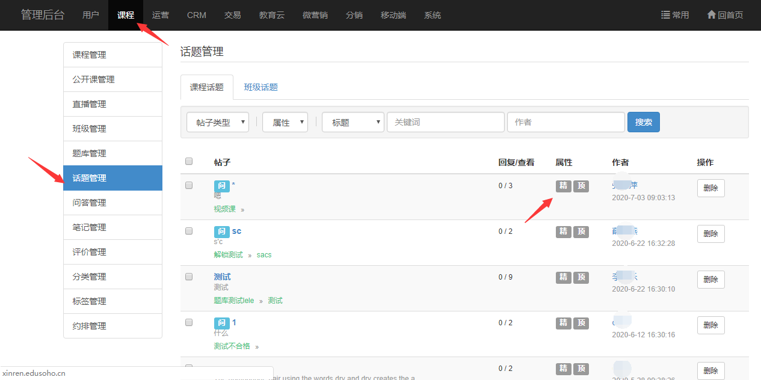Open the 帖子类型 dropdown

point(218,122)
